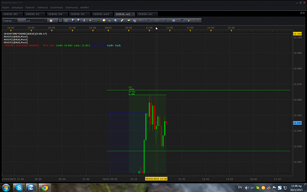Click the LonL: 11.913 session label
307x192 pixels.
[x=82, y=45]
